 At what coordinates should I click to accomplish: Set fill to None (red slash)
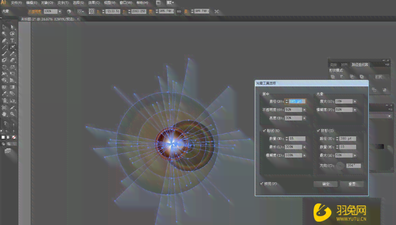click(14, 138)
